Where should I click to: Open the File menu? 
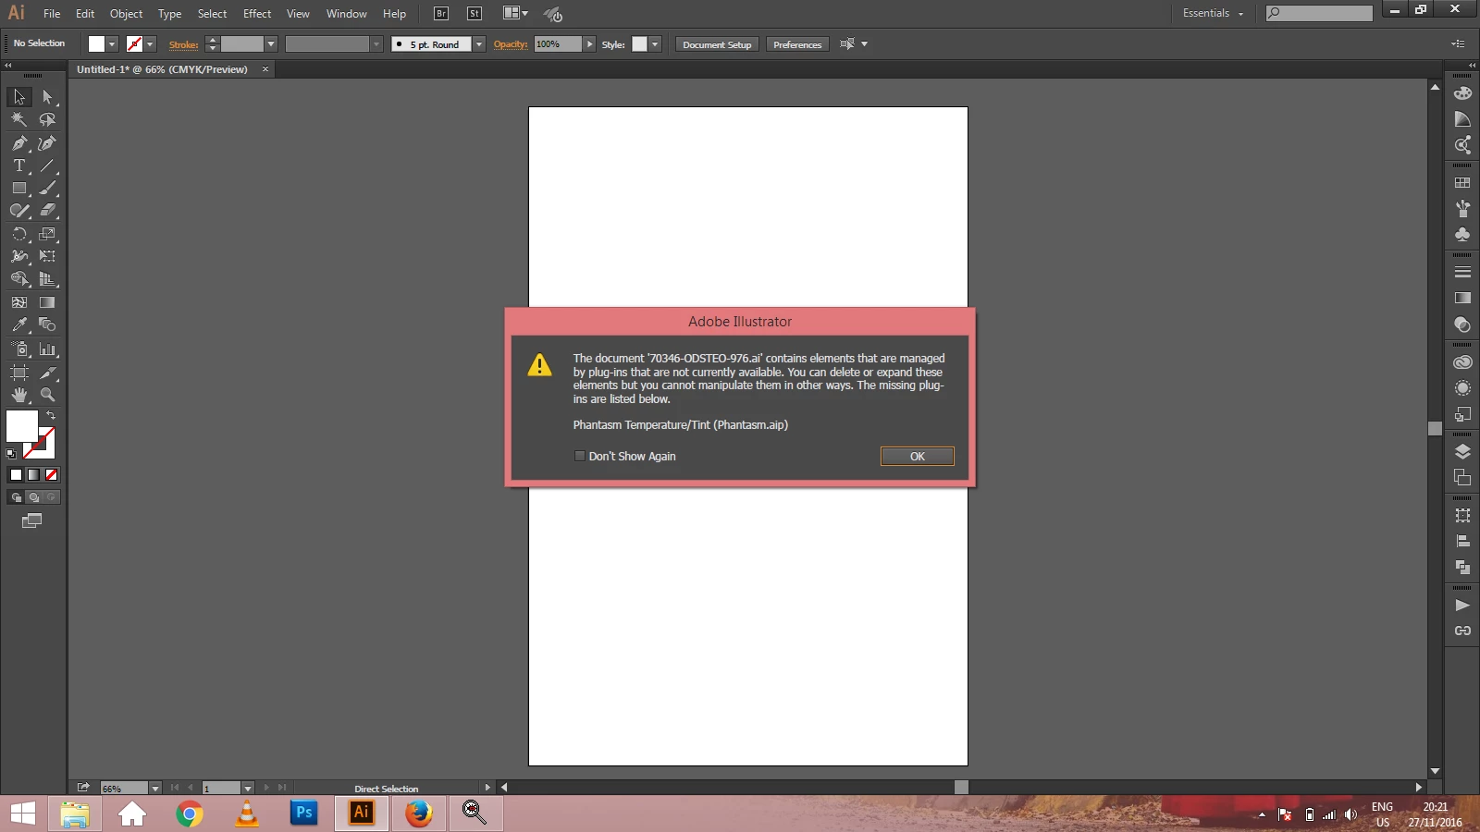coord(52,14)
